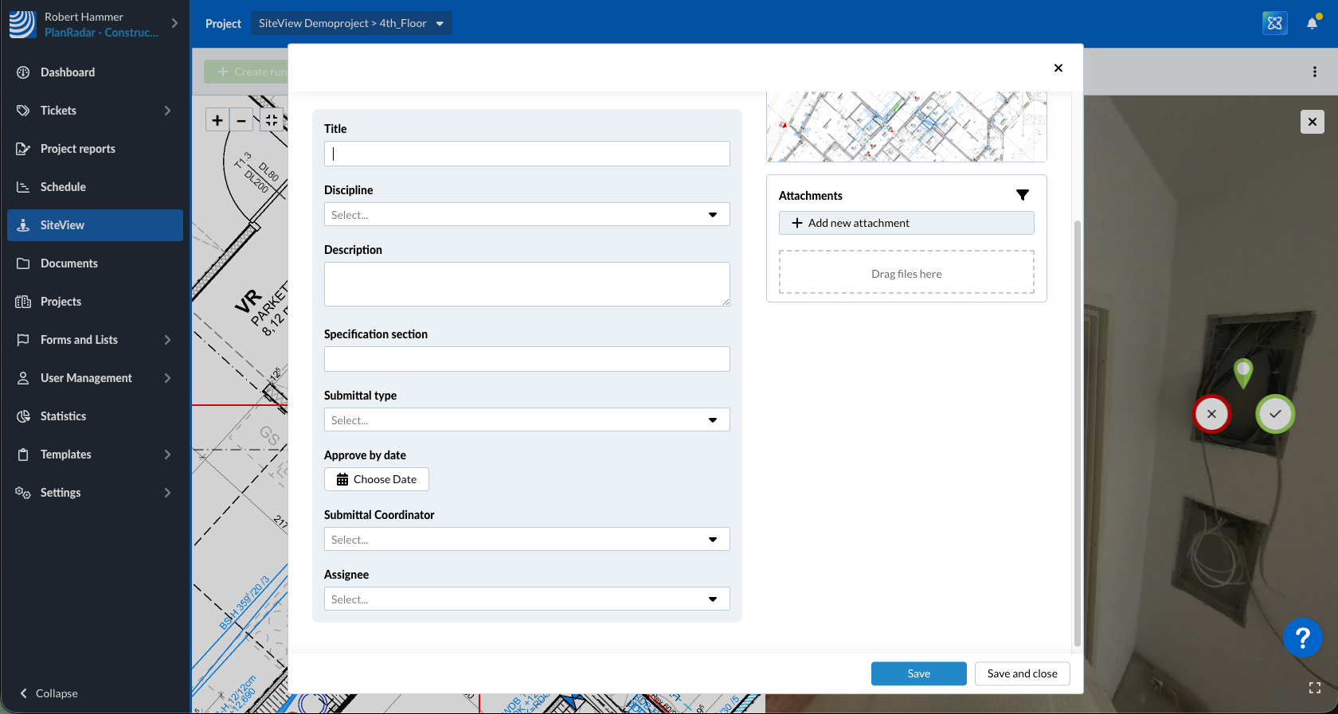The width and height of the screenshot is (1338, 714).
Task: Enter fullscreen for the 360 view
Action: (1315, 688)
